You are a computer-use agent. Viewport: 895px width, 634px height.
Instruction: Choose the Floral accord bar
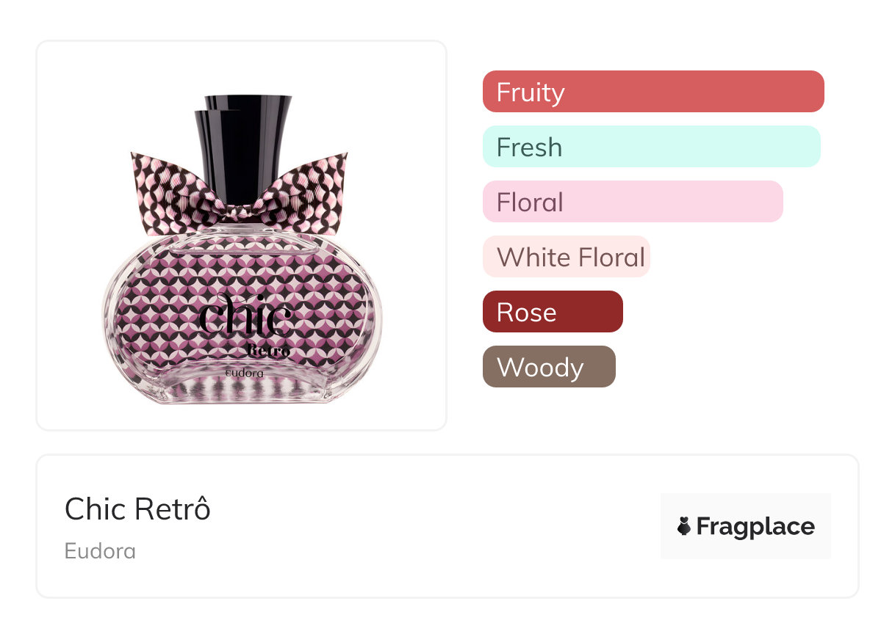(x=632, y=202)
